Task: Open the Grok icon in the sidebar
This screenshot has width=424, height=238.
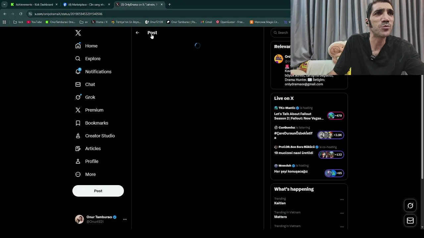Action: point(78,97)
